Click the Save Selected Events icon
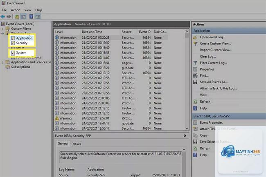 point(195,142)
